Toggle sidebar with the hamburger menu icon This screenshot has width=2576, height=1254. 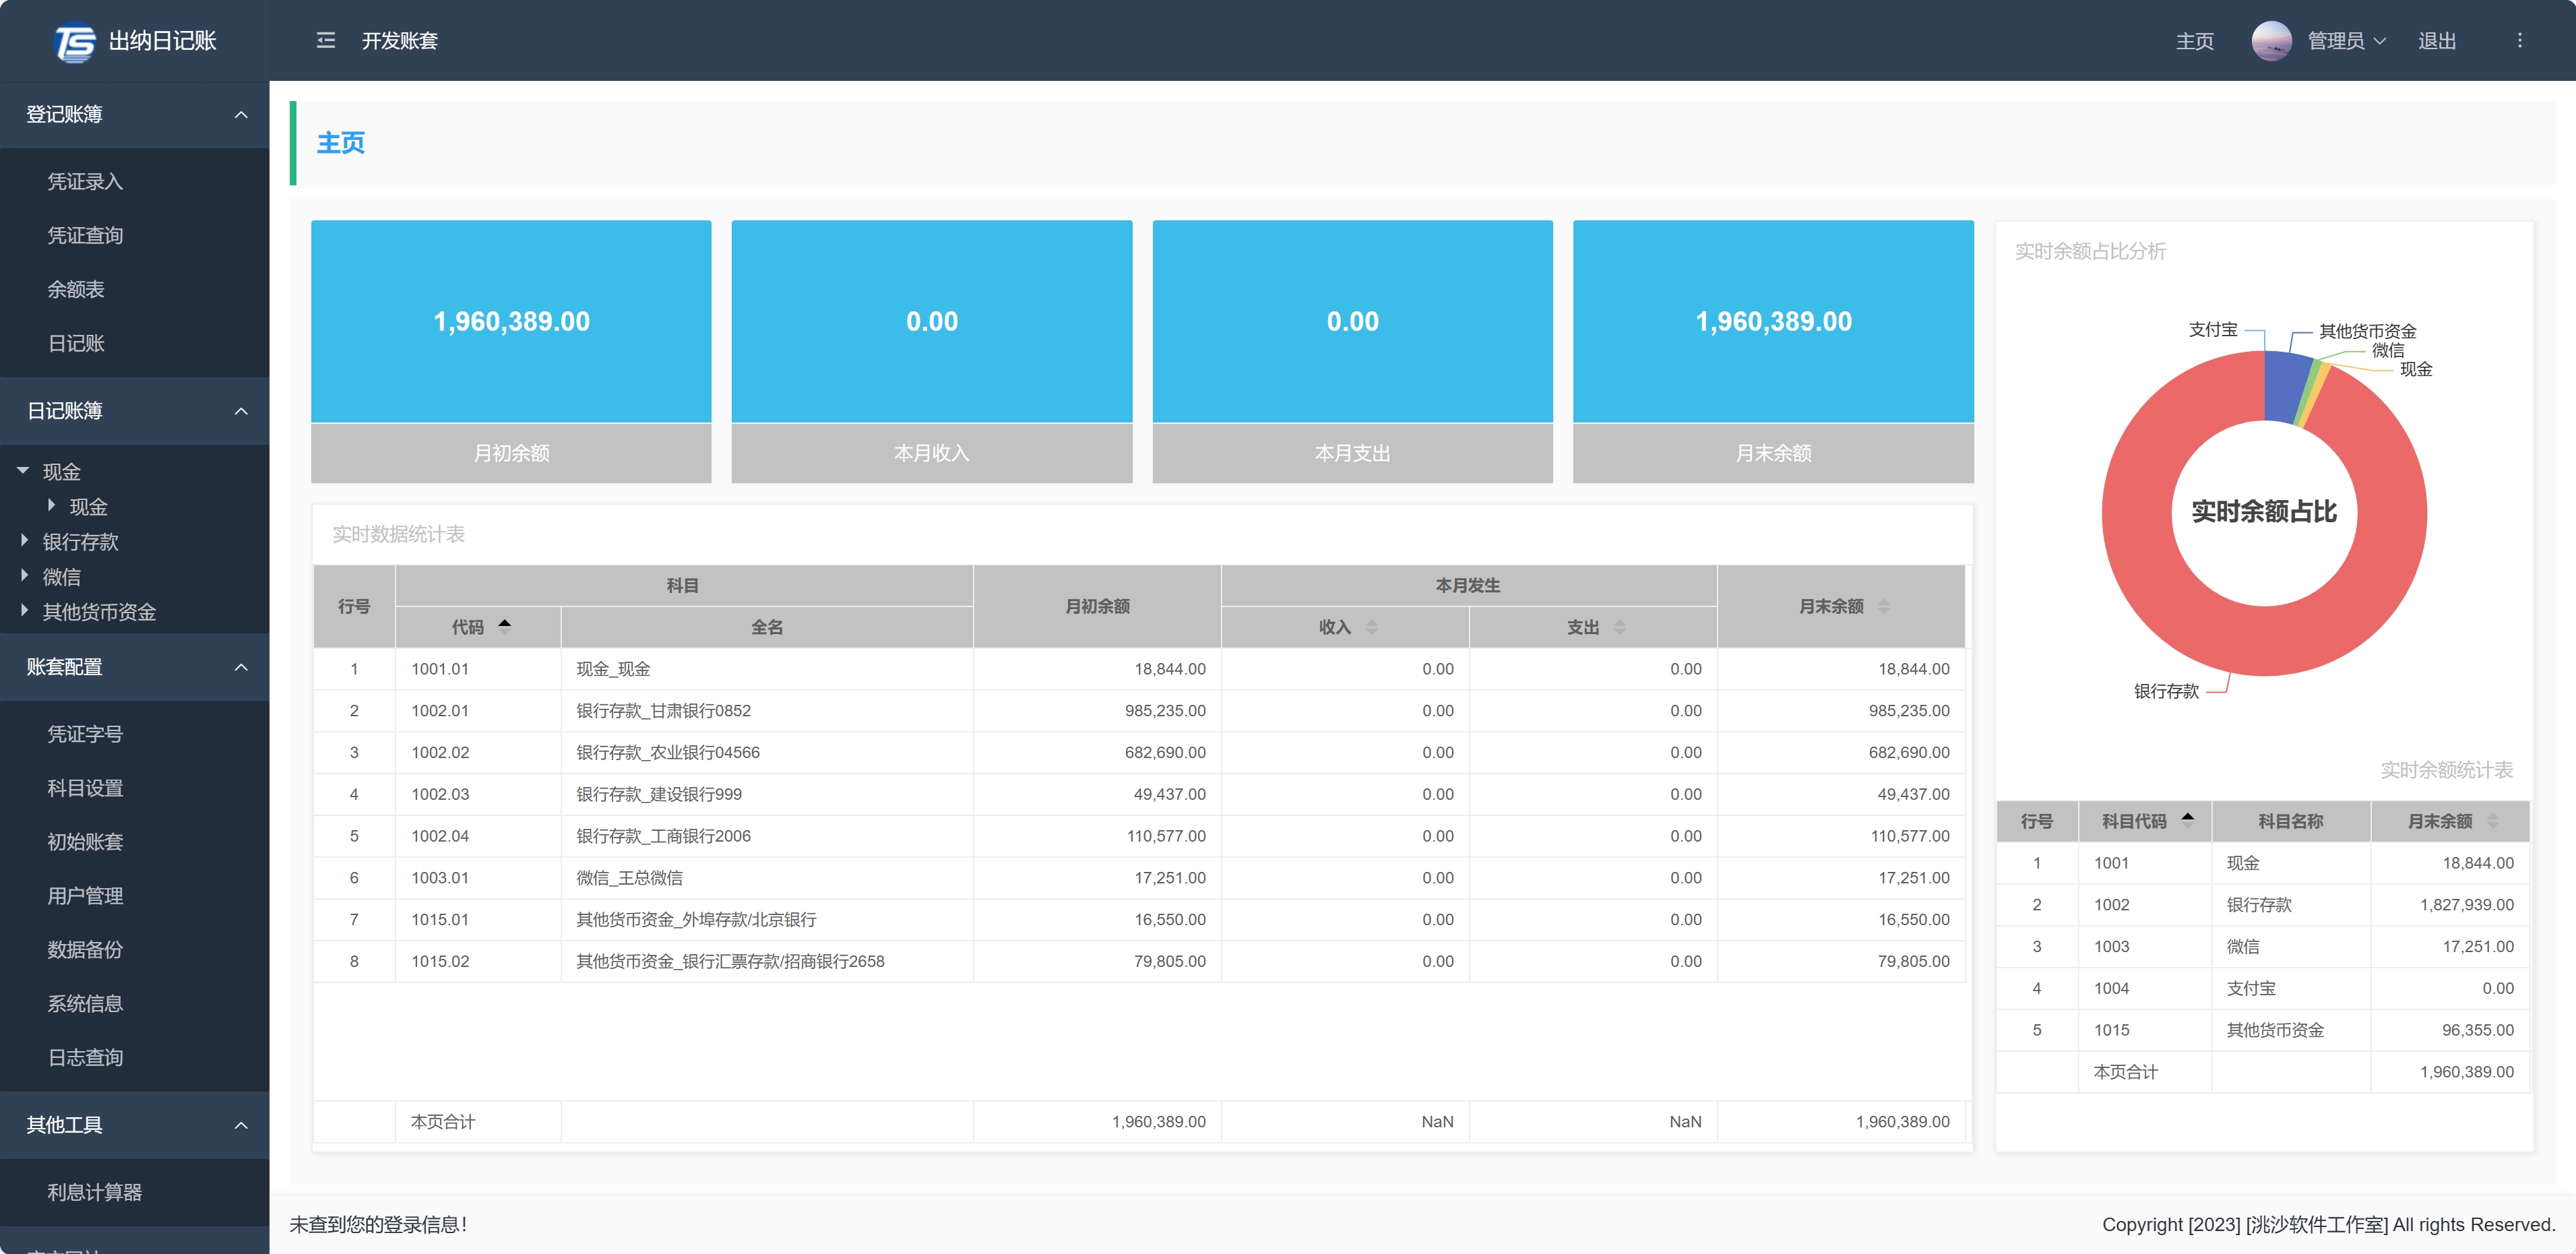pos(326,41)
